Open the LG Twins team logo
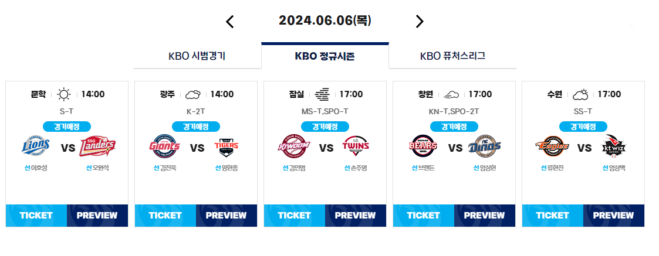Viewport: 659px width, 256px height. point(356,146)
